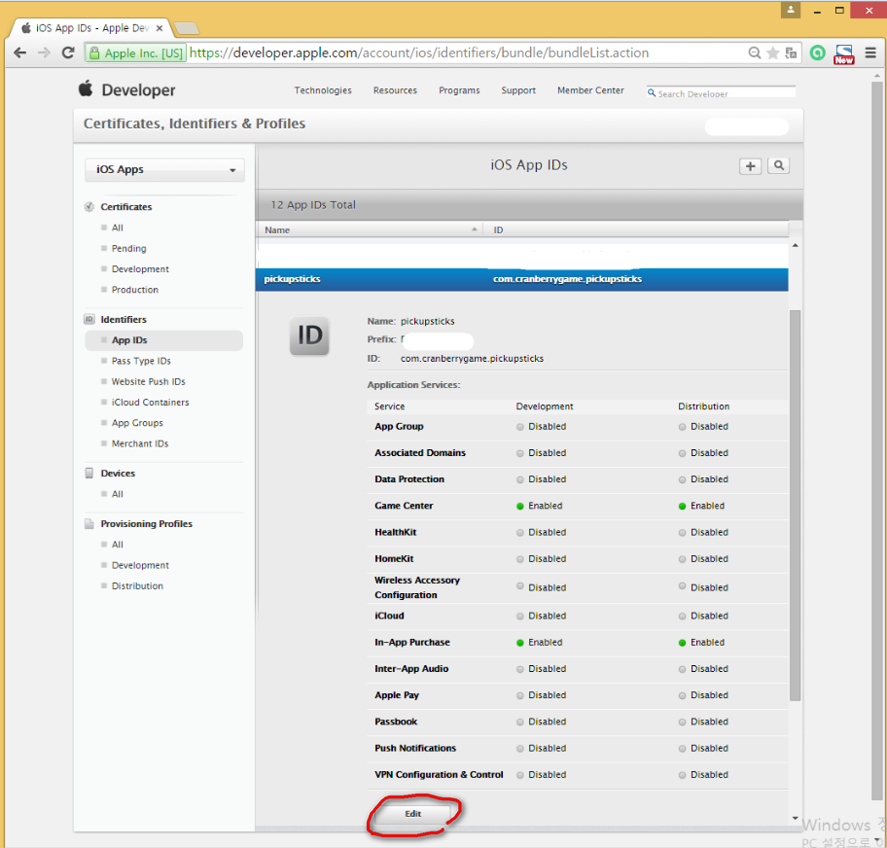
Task: Click the Certificates section icon
Action: tap(89, 207)
